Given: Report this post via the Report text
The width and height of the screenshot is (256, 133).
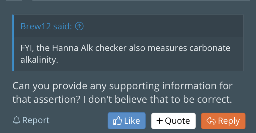Looking at the screenshot, I should click(x=36, y=120).
